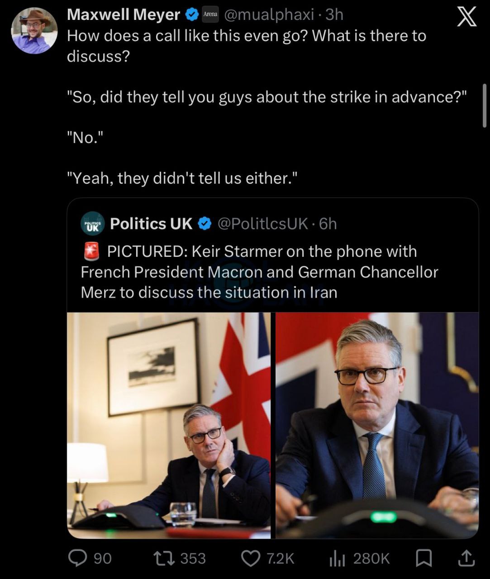Open left photo of Starmer at desk
This screenshot has height=579, width=490.
pos(169,425)
